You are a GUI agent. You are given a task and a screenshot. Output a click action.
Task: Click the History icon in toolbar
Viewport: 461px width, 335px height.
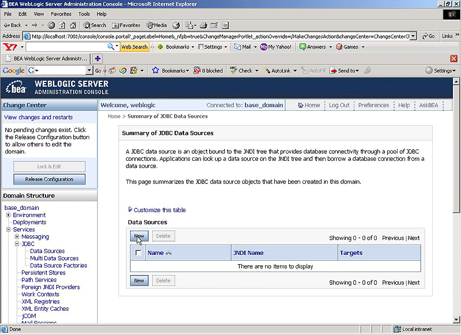(176, 25)
